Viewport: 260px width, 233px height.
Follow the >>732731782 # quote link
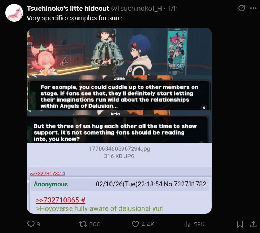tap(47, 174)
